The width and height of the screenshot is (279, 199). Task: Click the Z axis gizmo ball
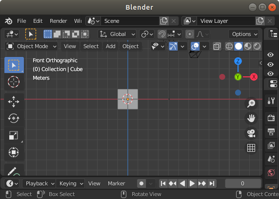click(x=238, y=61)
